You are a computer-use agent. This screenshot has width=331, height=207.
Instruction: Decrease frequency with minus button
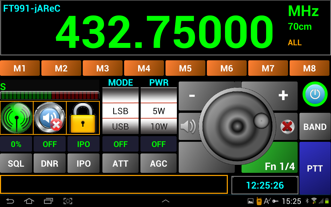point(192,95)
